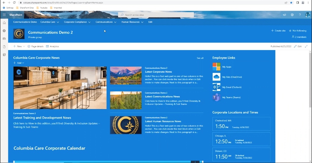Click the Denver, CO clock card
312x163 pixels.
click(241, 154)
